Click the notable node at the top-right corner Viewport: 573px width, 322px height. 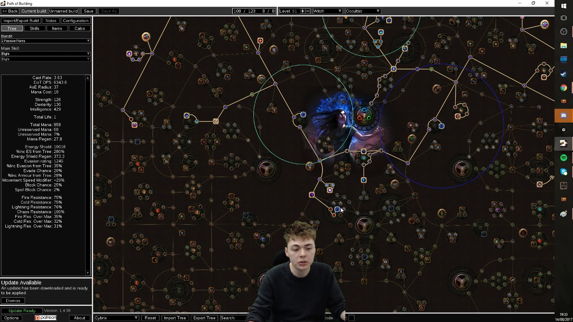(544, 25)
